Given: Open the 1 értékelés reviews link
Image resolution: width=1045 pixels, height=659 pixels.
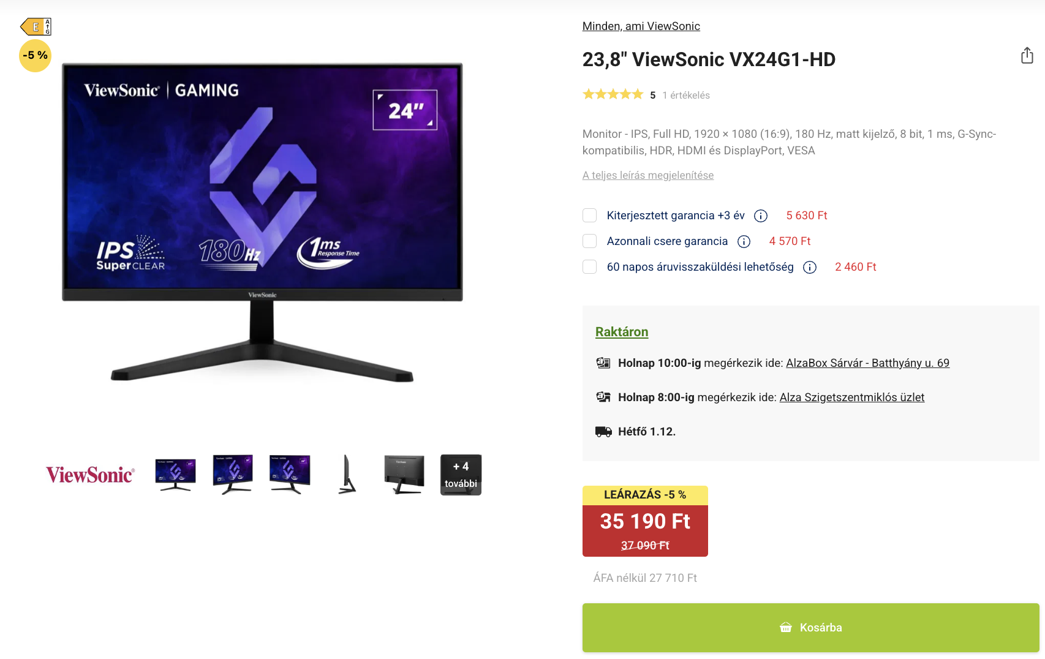Looking at the screenshot, I should tap(686, 95).
